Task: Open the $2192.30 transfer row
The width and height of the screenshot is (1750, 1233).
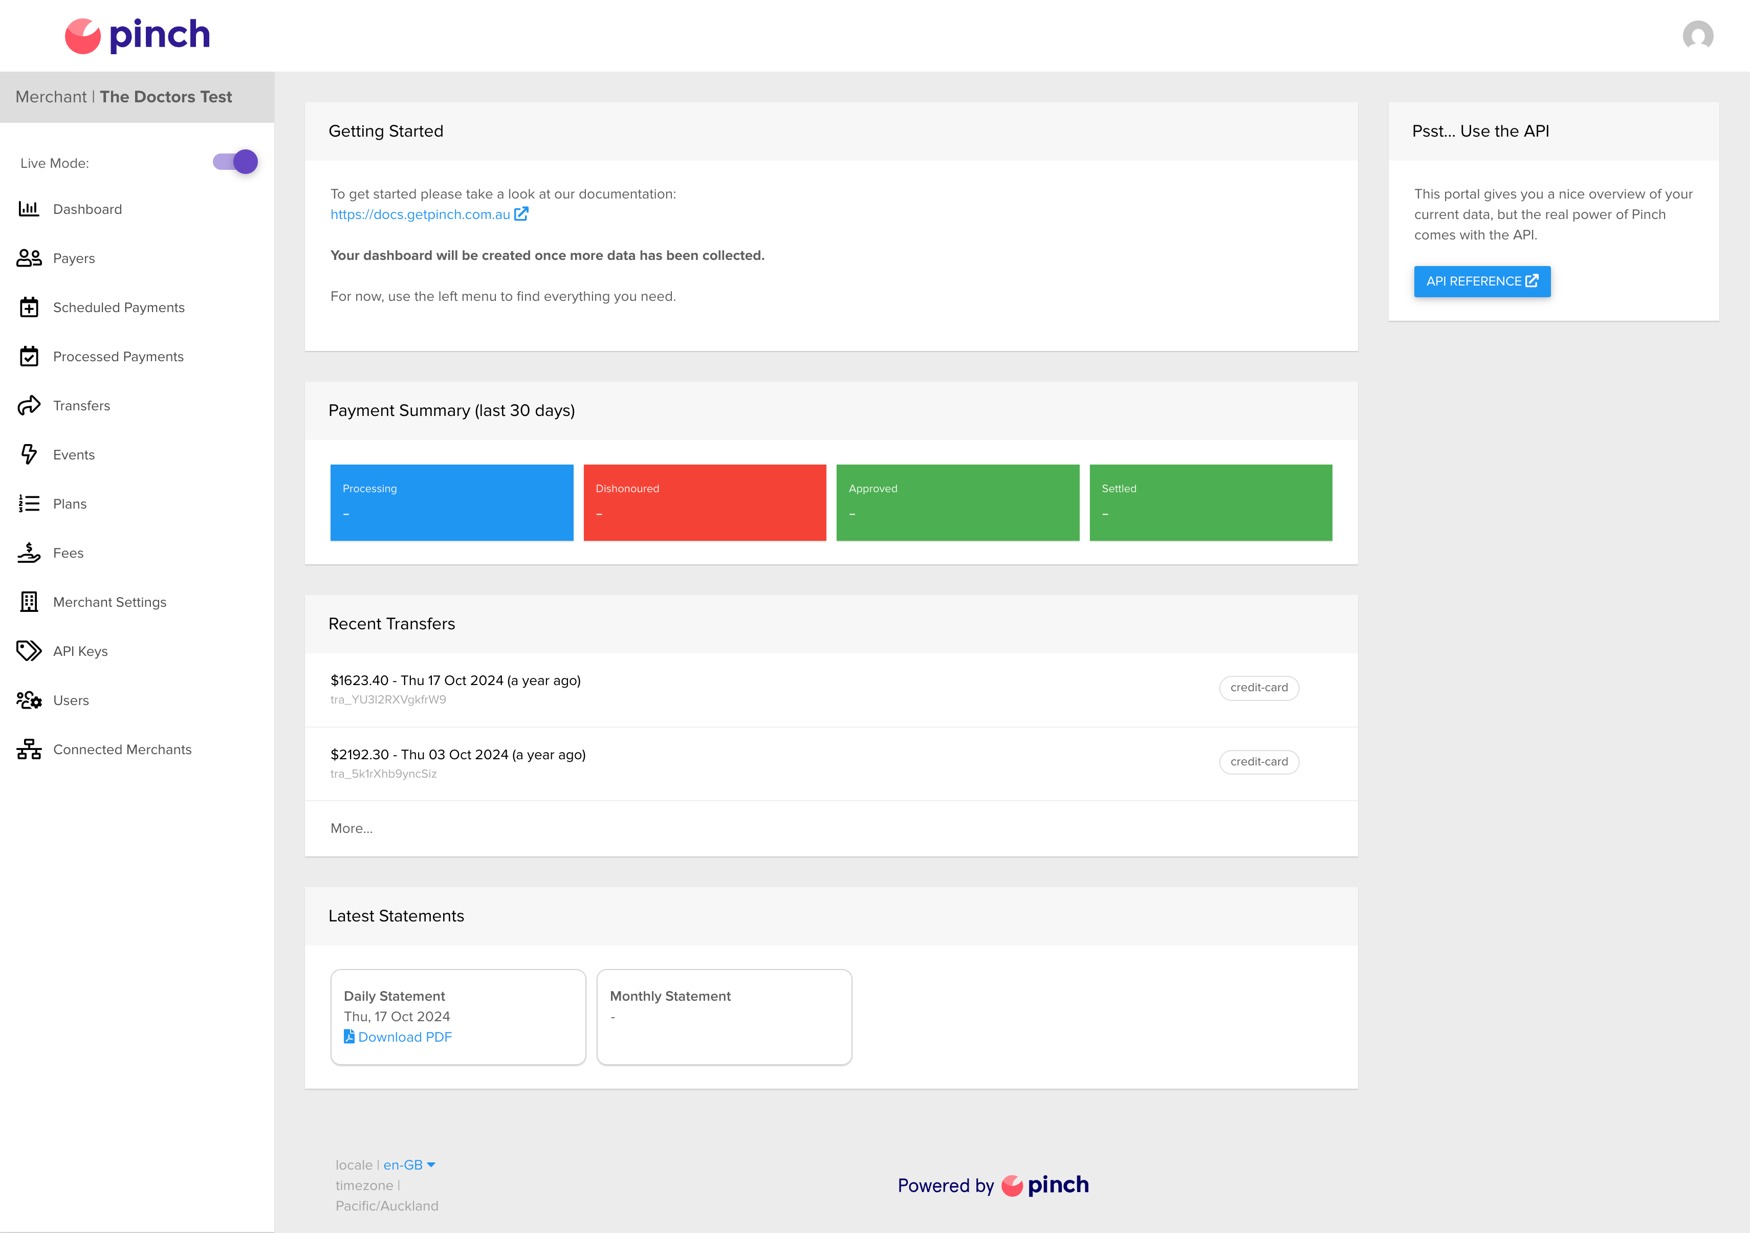Action: coord(831,763)
